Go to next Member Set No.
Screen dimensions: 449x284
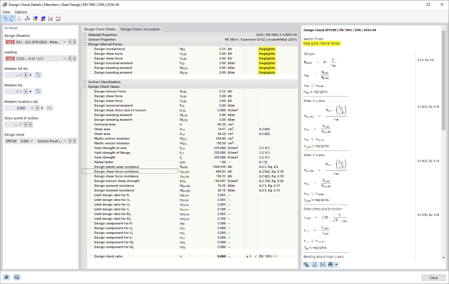pyautogui.click(x=31, y=75)
